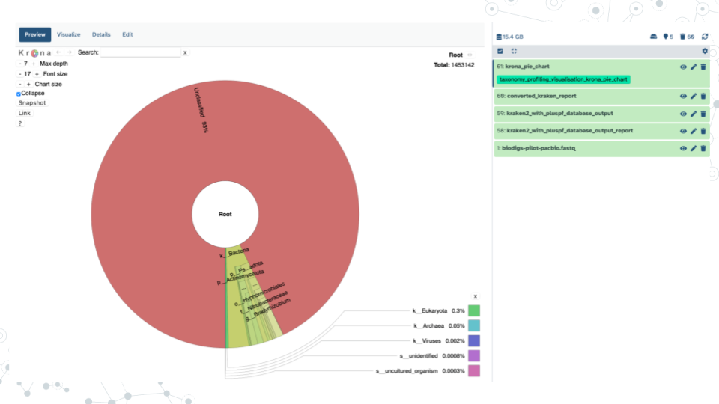View the krona_pie_chart dataset with eye icon
The width and height of the screenshot is (719, 404).
pyautogui.click(x=683, y=67)
